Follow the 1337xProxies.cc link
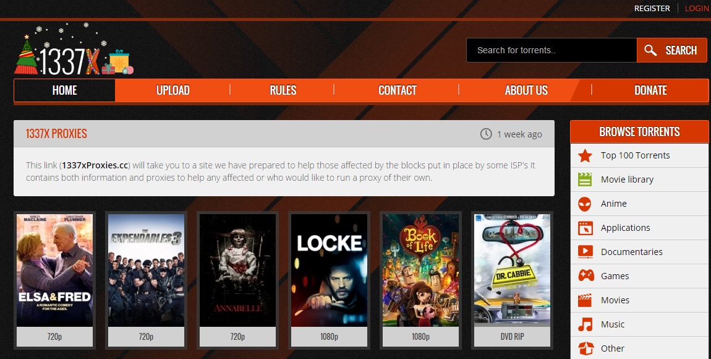Screen dimensions: 711x359 tap(95, 165)
